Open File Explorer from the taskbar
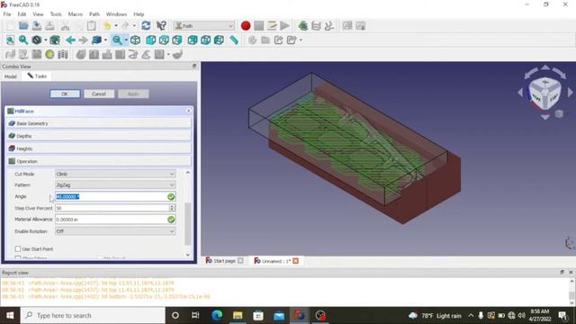576x324 pixels. tap(238, 315)
